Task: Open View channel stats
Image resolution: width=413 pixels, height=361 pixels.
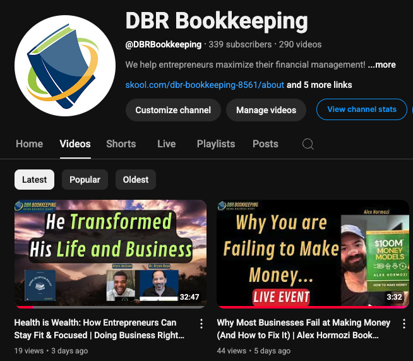Action: (x=362, y=109)
